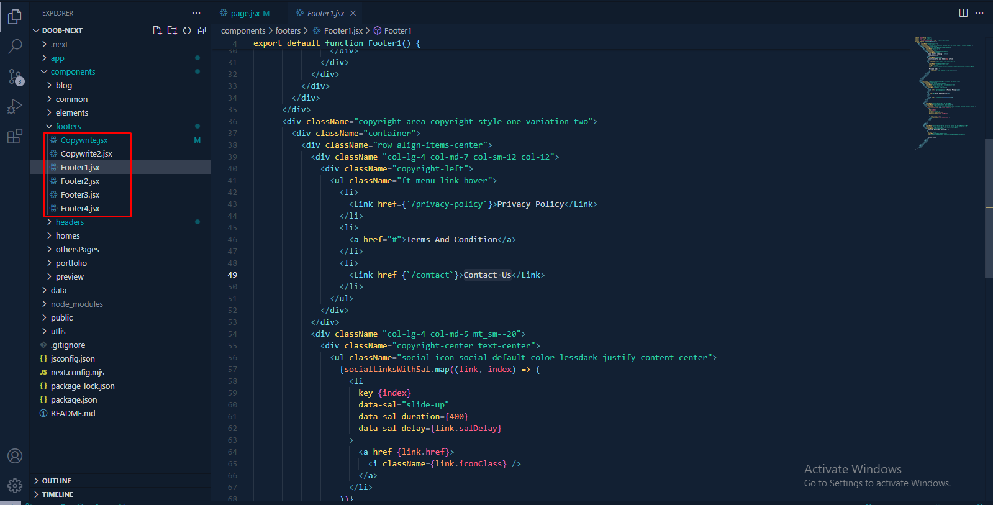Close the Footer1.jsx tab
993x505 pixels.
point(353,13)
